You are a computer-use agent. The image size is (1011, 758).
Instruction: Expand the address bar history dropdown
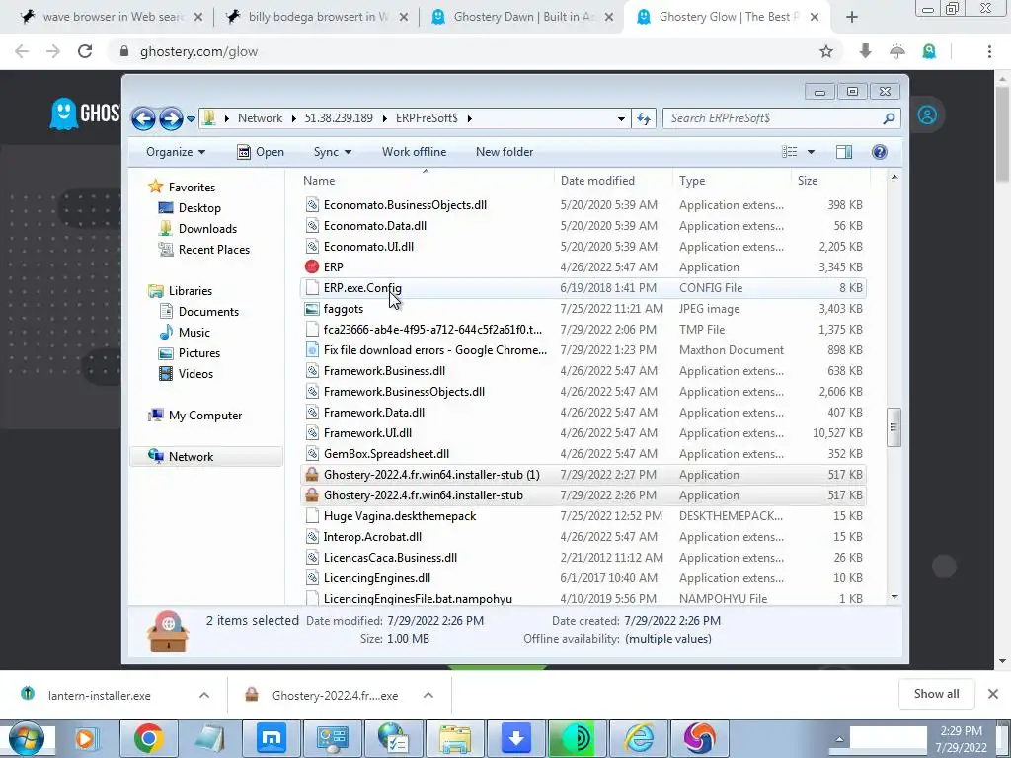click(621, 118)
